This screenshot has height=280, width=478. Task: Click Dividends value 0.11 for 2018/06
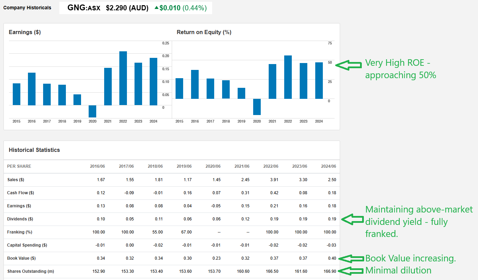[x=159, y=219]
